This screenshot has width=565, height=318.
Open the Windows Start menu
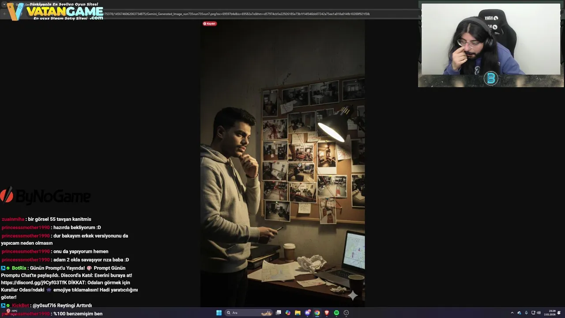[x=219, y=313]
